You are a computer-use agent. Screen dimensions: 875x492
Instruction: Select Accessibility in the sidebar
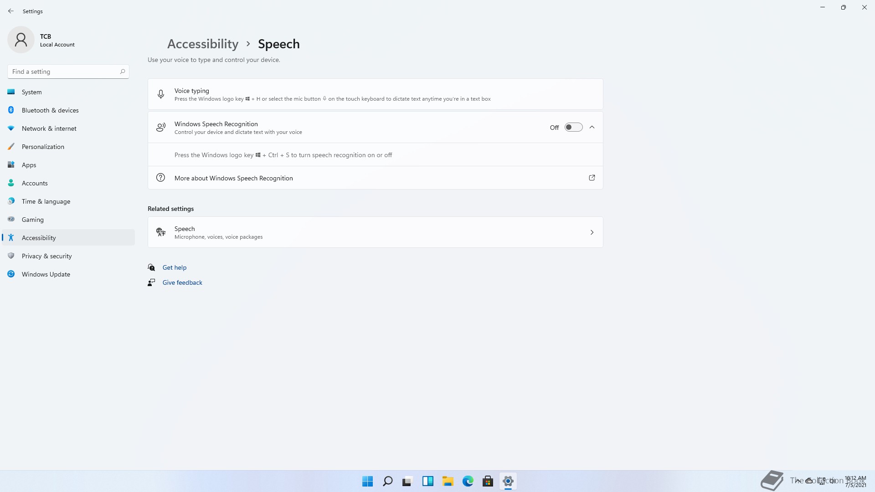[68, 238]
